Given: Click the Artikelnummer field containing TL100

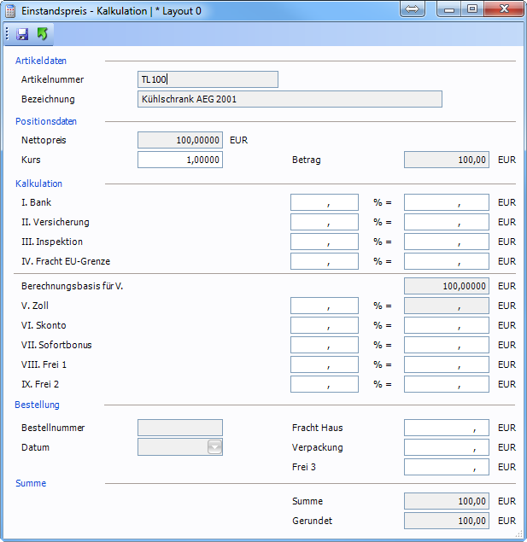Looking at the screenshot, I should click(x=208, y=79).
